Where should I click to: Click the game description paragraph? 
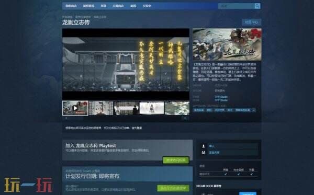click(x=225, y=72)
